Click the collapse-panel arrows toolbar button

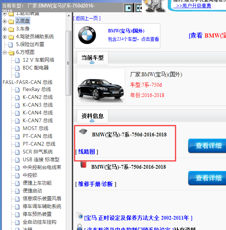[138, 8]
